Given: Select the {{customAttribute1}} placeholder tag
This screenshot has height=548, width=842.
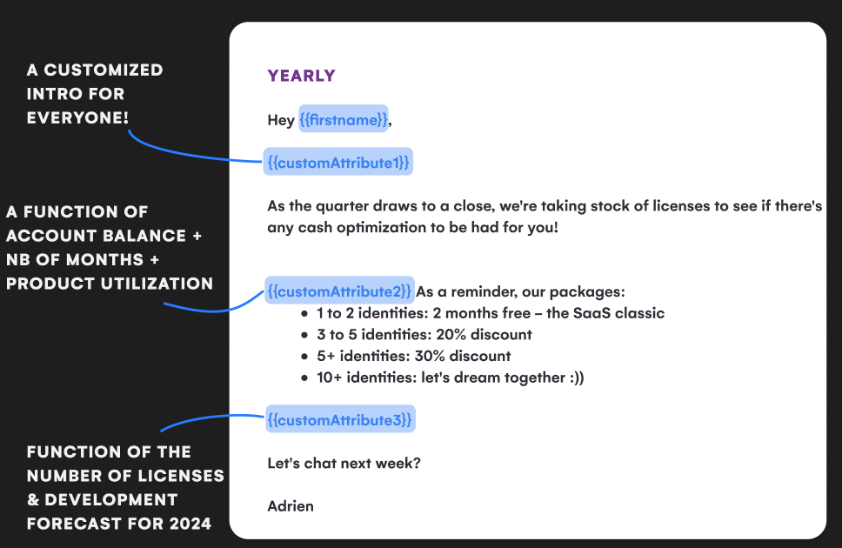Looking at the screenshot, I should [338, 162].
